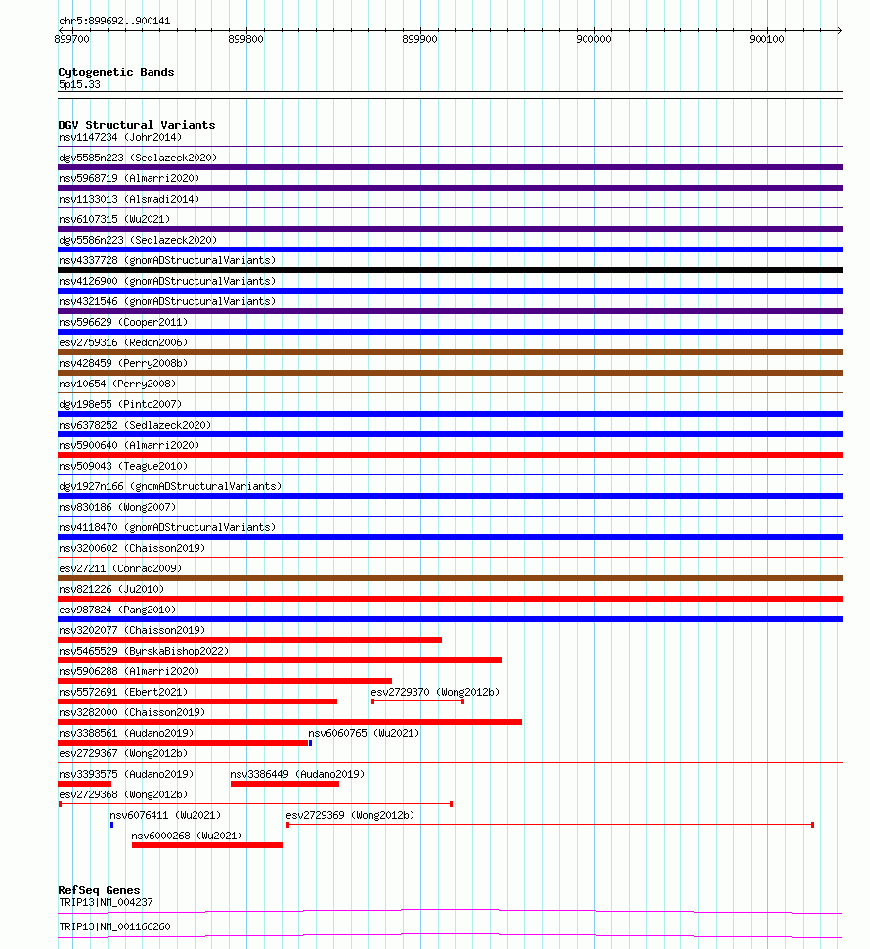
Task: Click the nsv3393575 (Audano2019) short red bar
Action: (85, 785)
